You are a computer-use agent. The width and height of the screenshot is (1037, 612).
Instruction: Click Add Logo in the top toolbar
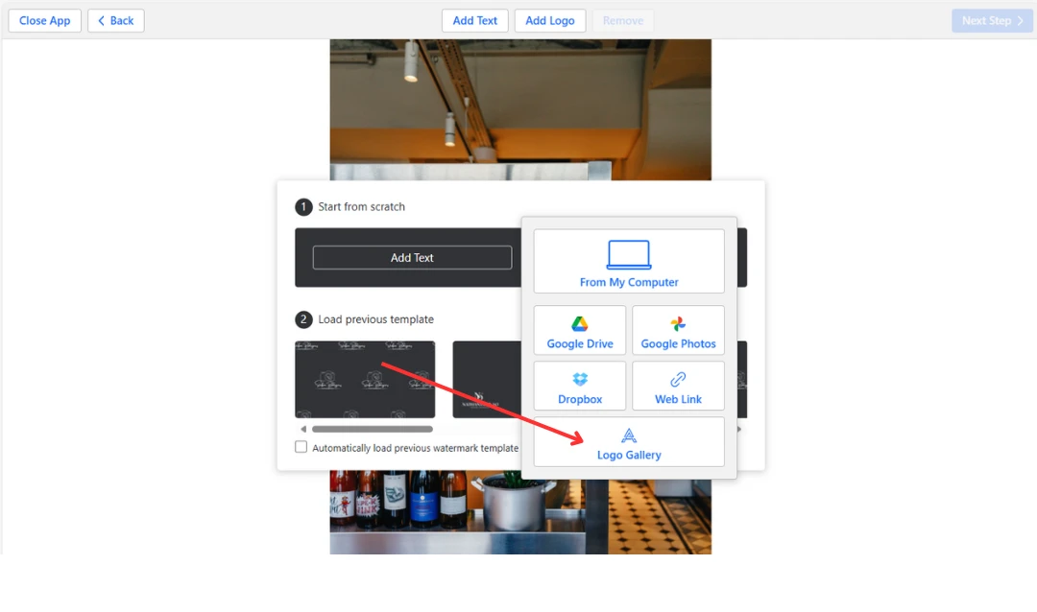(549, 20)
